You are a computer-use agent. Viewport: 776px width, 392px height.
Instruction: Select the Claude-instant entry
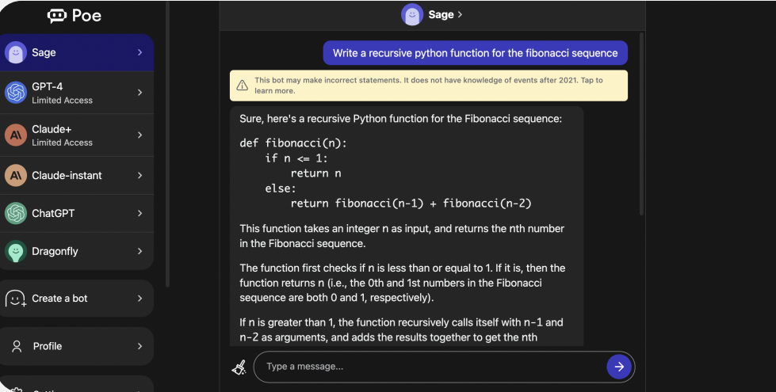[x=77, y=176]
